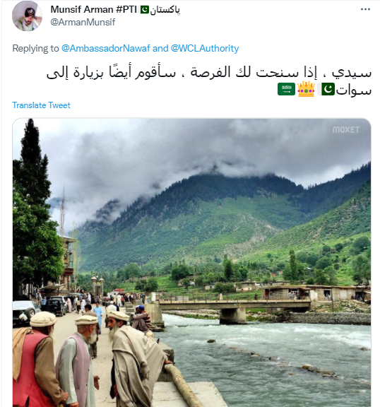This screenshot has height=407, width=380.
Task: Open the @ArmanMunsif handle
Action: pos(83,23)
